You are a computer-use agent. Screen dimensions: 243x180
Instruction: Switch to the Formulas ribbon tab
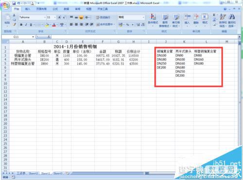tap(55, 9)
